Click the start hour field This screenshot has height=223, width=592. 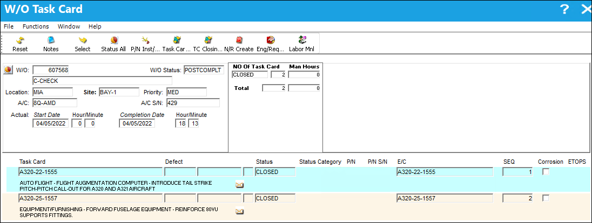click(77, 123)
